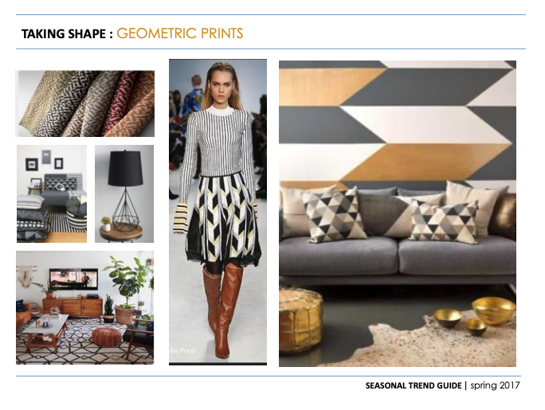The width and height of the screenshot is (545, 410).
Task: Select the runway model photo
Action: click(218, 212)
